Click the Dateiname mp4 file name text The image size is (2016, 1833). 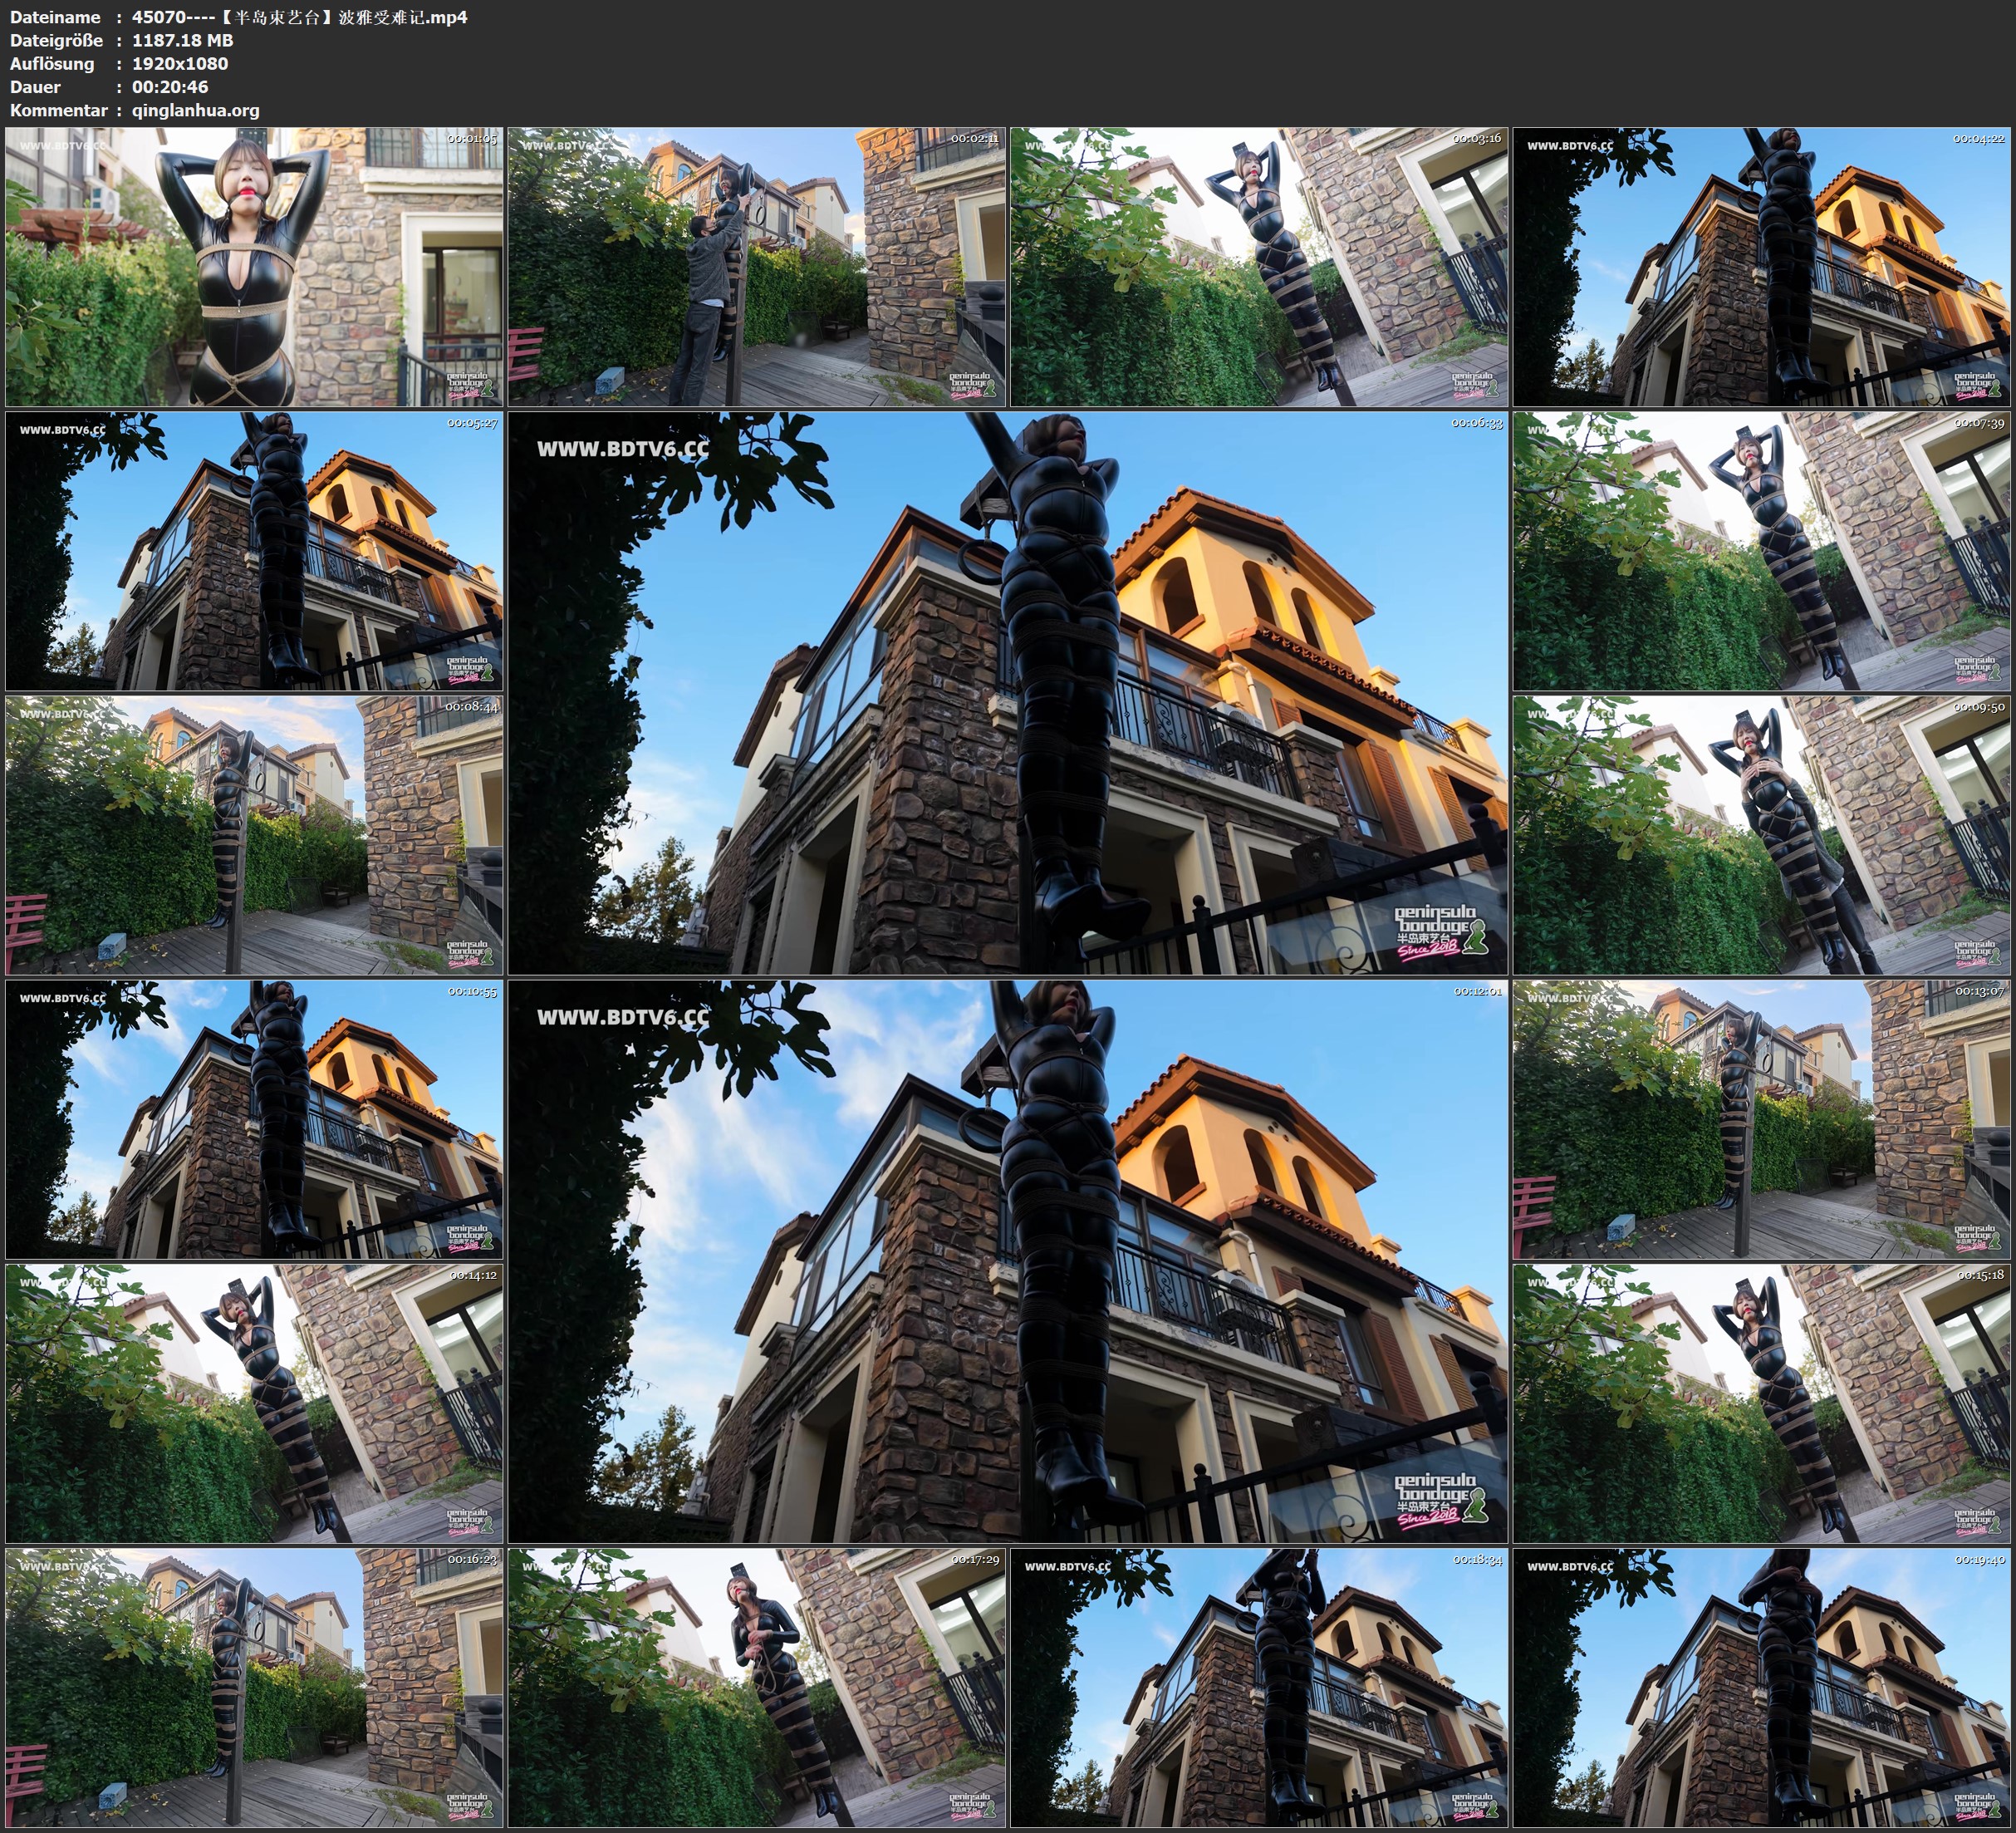299,17
